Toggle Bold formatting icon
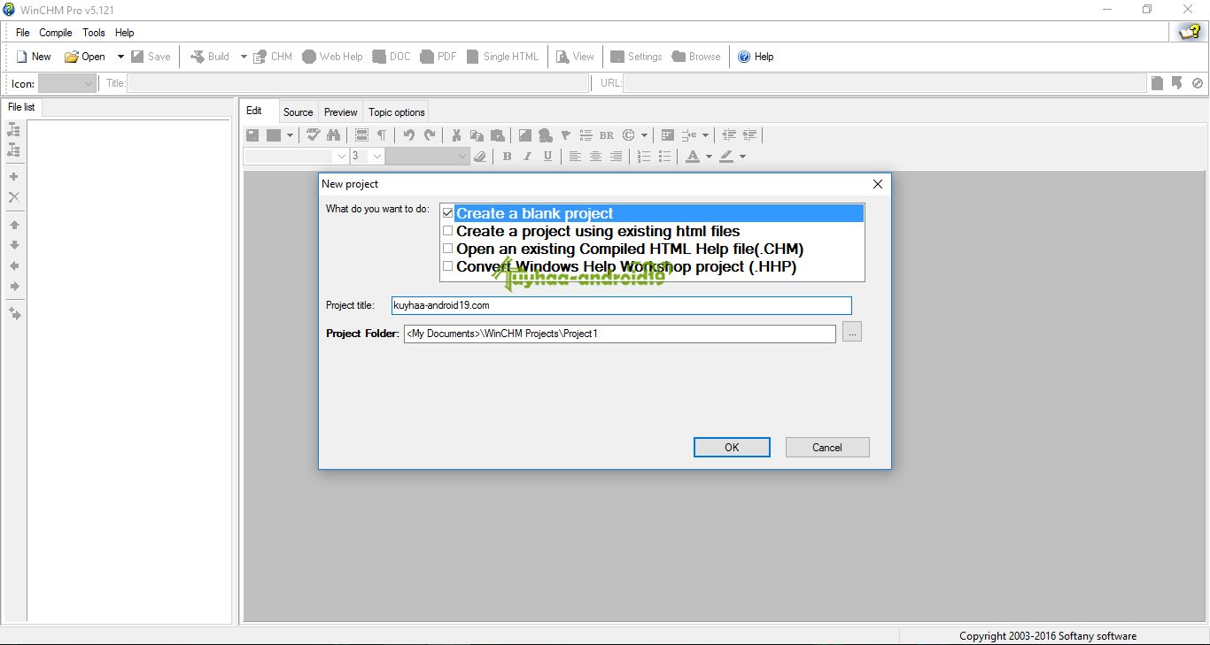The height and width of the screenshot is (645, 1210). (x=507, y=157)
